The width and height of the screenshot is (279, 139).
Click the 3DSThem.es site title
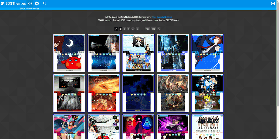pyautogui.click(x=16, y=3)
